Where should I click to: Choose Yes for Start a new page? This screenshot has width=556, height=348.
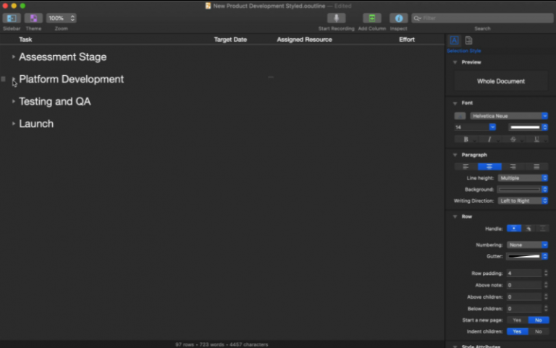517,320
